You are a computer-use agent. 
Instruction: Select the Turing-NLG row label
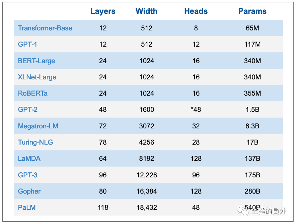(x=35, y=142)
